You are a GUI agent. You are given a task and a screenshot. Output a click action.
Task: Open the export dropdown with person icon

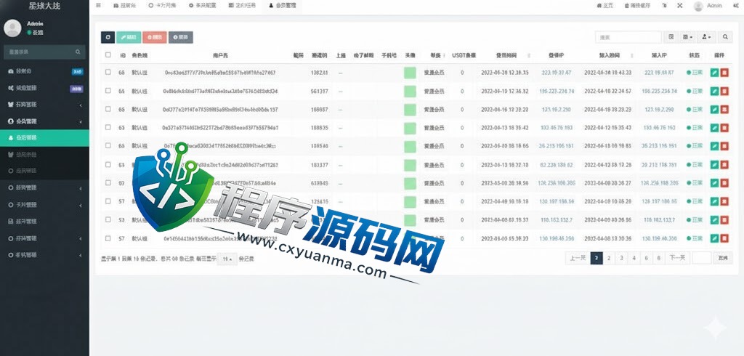tap(707, 37)
